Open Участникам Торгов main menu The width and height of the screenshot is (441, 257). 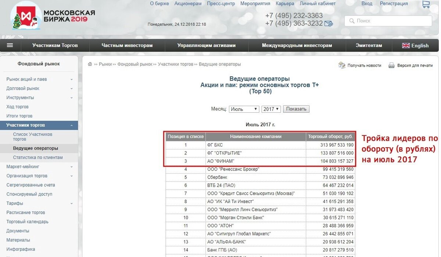(x=55, y=46)
